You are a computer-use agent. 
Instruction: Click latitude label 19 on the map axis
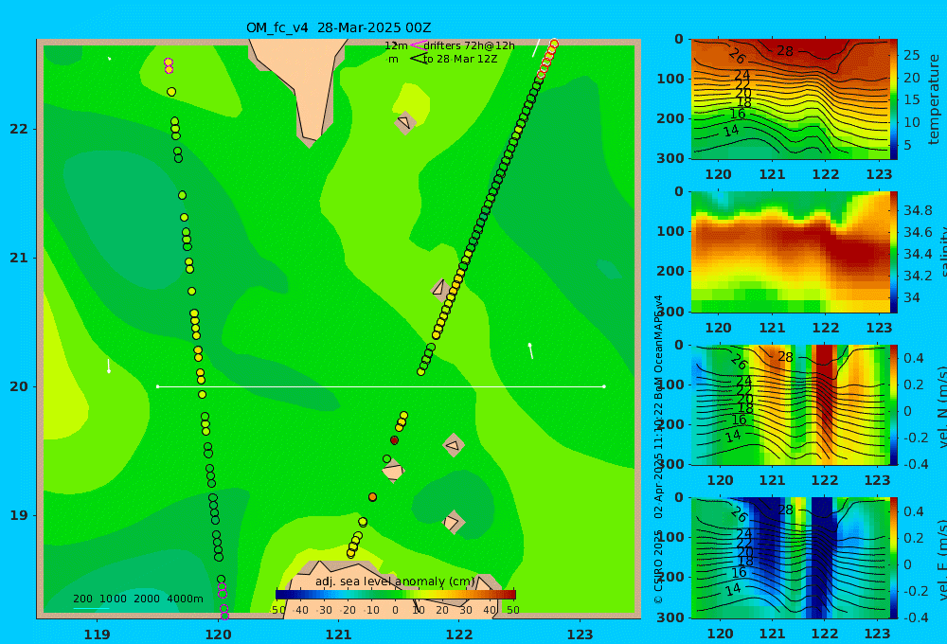coord(19,515)
